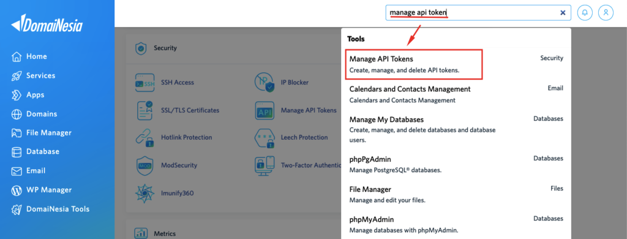Click the Services rocket icon
Image resolution: width=627 pixels, height=239 pixels.
click(17, 76)
